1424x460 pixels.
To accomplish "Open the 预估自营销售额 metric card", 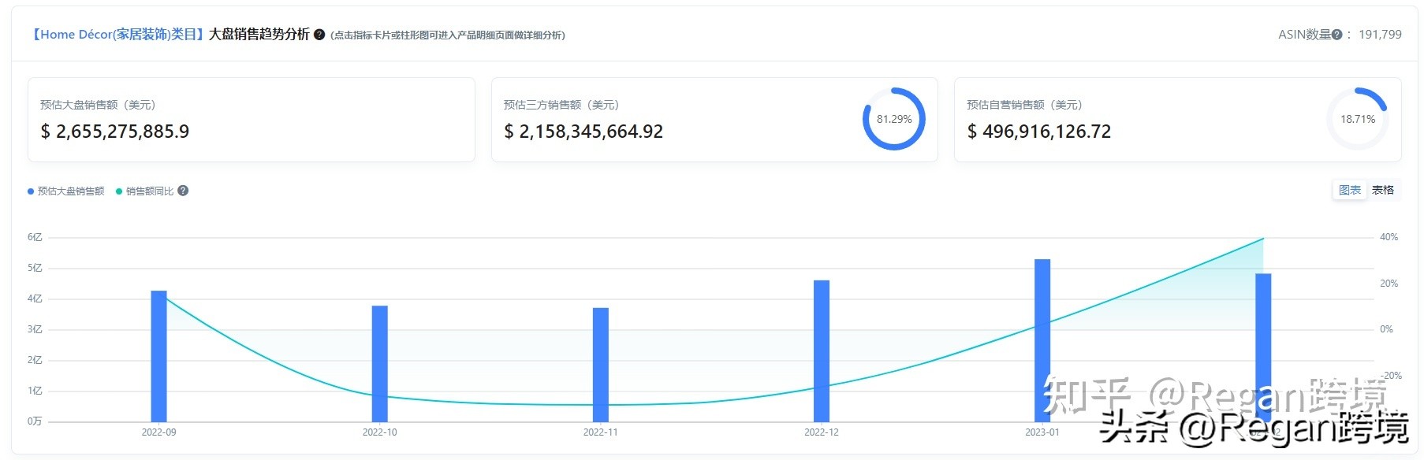I will click(1177, 120).
